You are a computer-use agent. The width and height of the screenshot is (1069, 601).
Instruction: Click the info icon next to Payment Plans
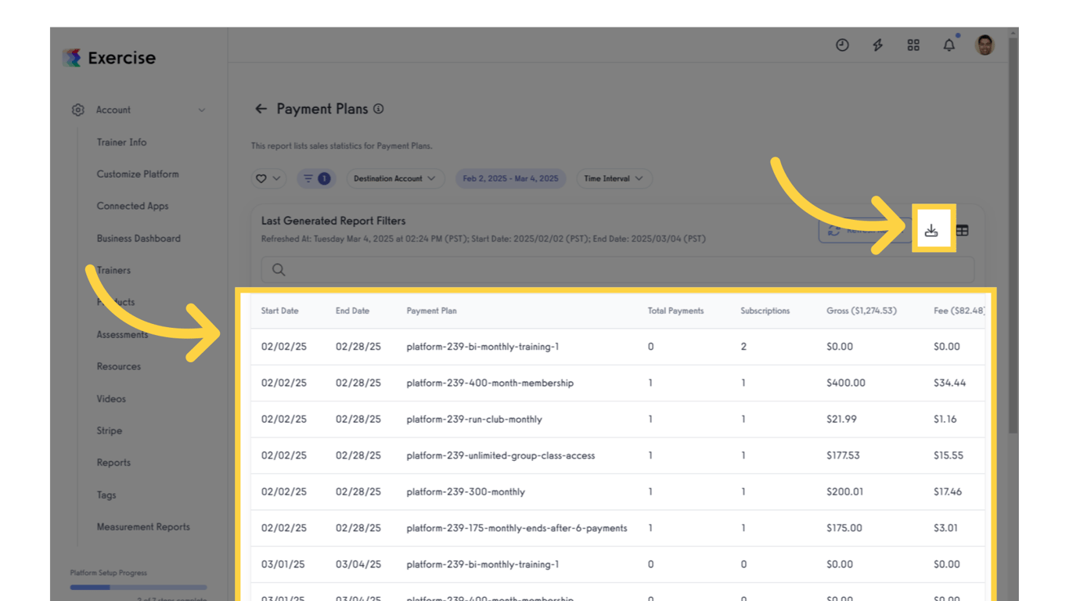pos(379,109)
